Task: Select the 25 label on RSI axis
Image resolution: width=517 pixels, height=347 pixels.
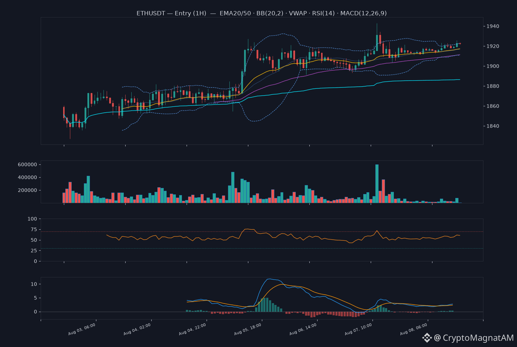Action: (34, 251)
